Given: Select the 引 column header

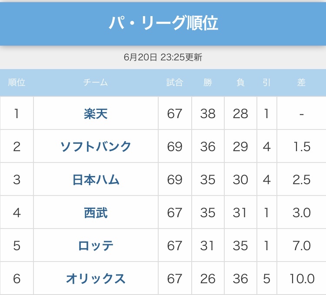Looking at the screenshot, I should pyautogui.click(x=266, y=83).
